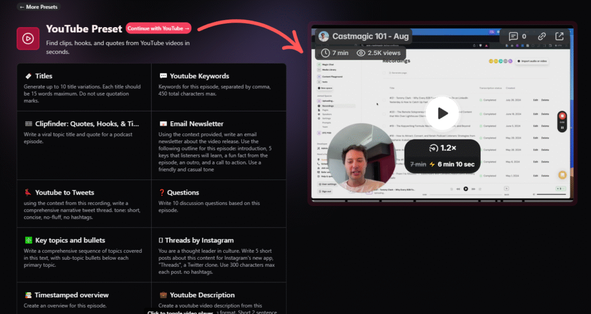Click books icon beside Timestamped overview
591x314 pixels.
(x=28, y=295)
